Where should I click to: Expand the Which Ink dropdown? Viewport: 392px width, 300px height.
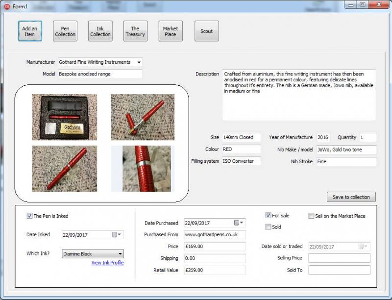120,254
